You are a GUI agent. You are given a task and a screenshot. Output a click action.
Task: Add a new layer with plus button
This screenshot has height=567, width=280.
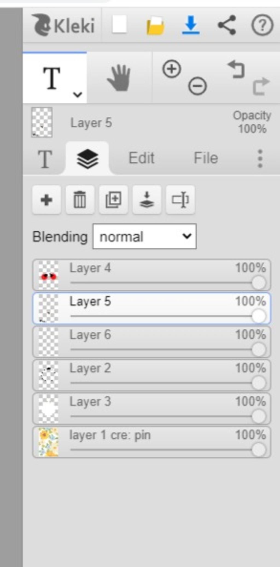(46, 200)
